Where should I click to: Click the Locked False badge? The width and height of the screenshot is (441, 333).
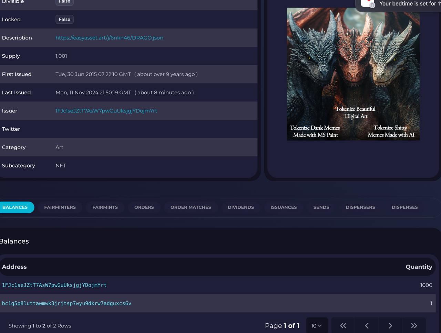click(x=64, y=19)
